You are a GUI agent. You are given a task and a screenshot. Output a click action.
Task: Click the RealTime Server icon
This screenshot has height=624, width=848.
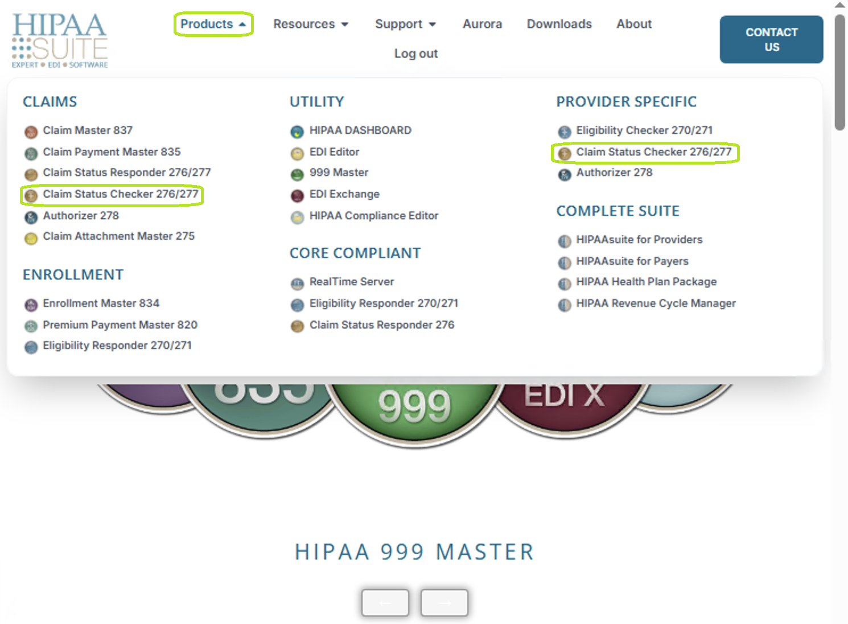pos(297,284)
